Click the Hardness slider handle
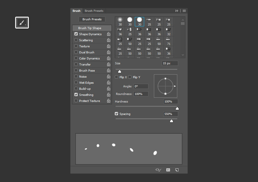 click(177, 108)
